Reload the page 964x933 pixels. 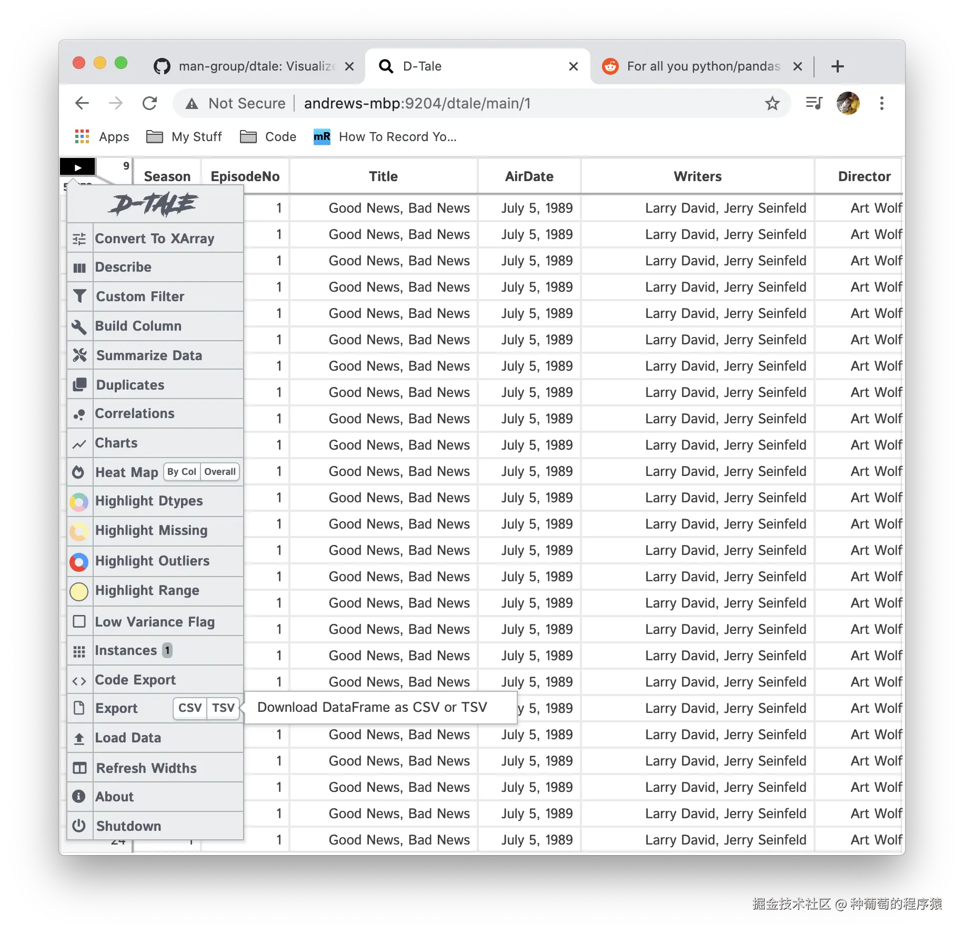(x=150, y=103)
